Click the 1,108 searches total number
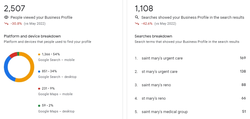250x119 pixels. [x=144, y=8]
